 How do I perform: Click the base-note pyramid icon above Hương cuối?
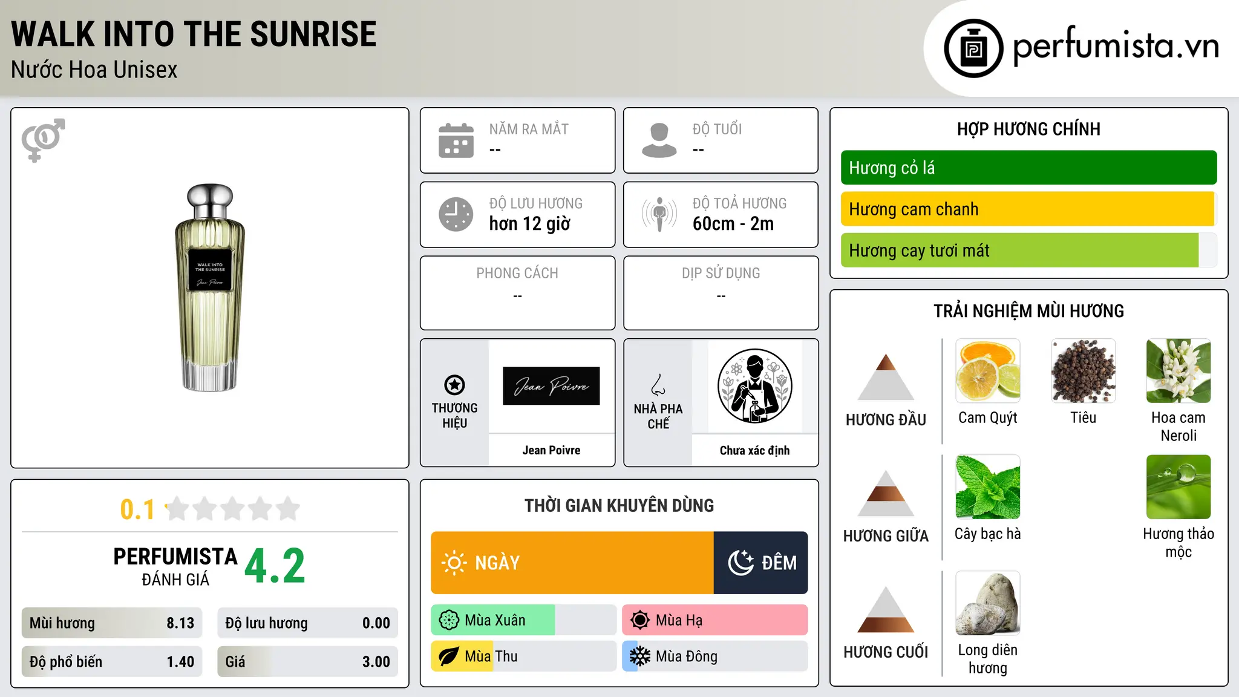tap(886, 609)
